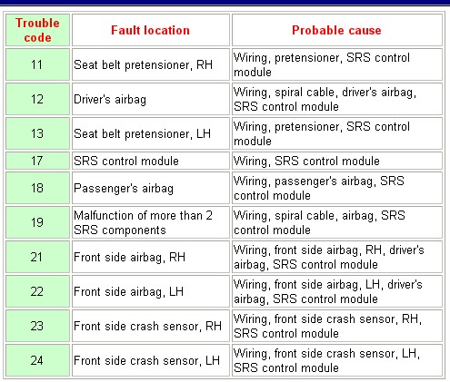This screenshot has width=450, height=382.
Task: Click the Fault location column header
Action: tap(151, 30)
